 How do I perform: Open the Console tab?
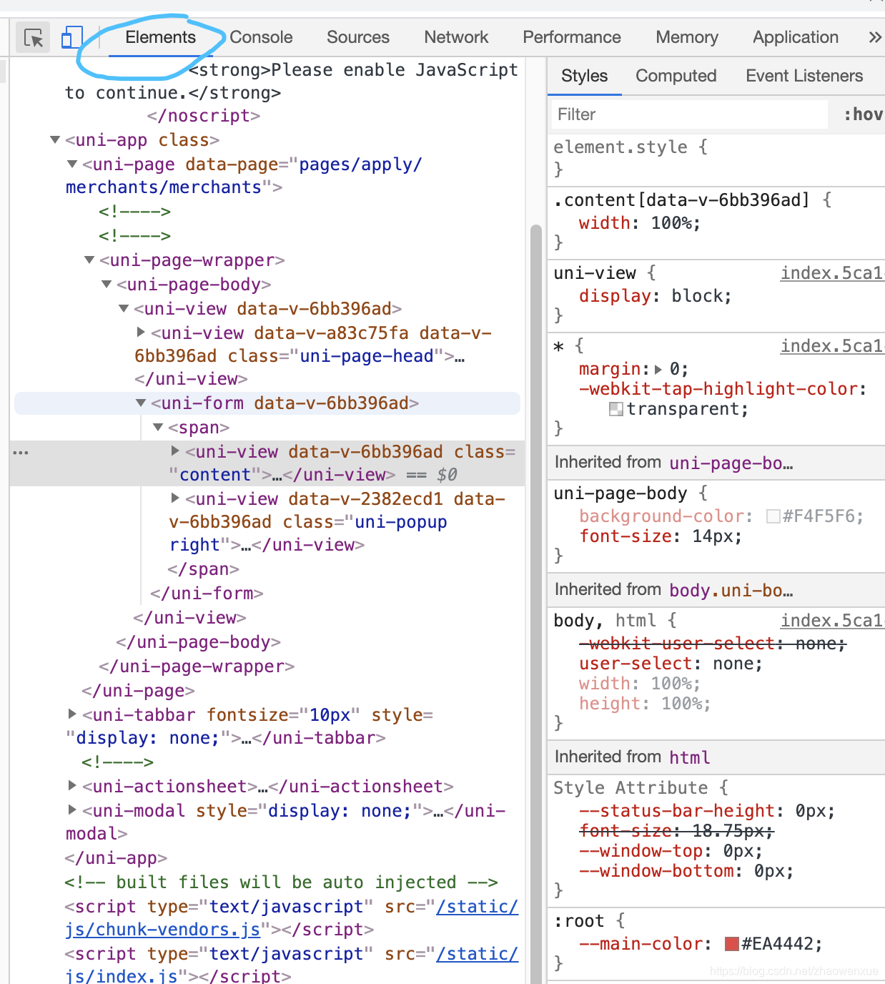(x=261, y=37)
